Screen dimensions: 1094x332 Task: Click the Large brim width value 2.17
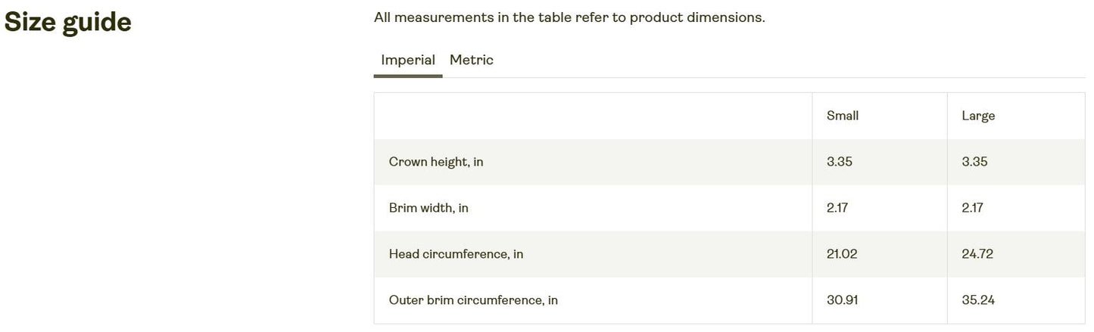coord(972,208)
